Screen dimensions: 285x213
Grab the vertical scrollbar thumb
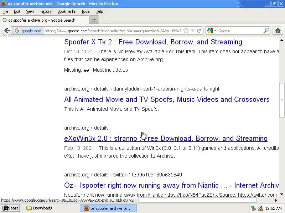click(x=282, y=100)
